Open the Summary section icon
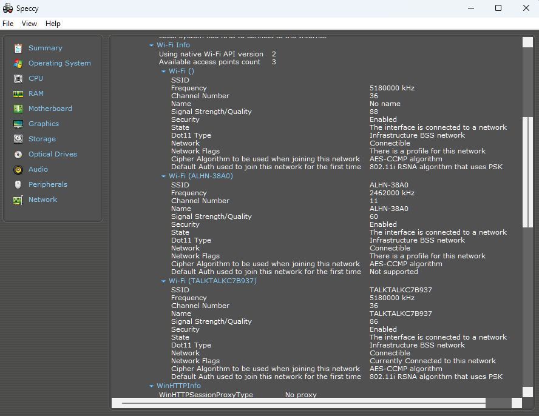 pos(18,48)
